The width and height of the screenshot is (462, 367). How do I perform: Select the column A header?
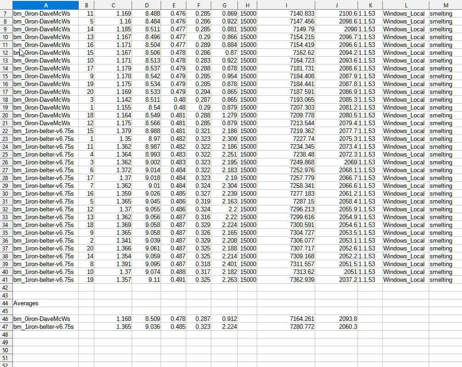point(45,5)
